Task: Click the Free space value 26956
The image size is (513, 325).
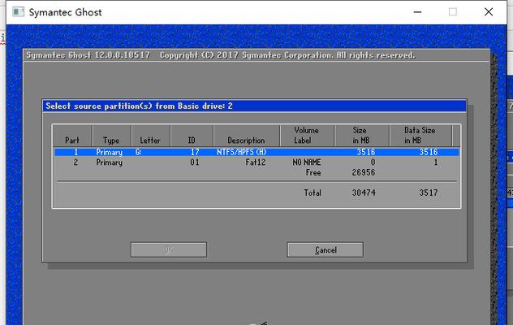Action: tap(364, 172)
